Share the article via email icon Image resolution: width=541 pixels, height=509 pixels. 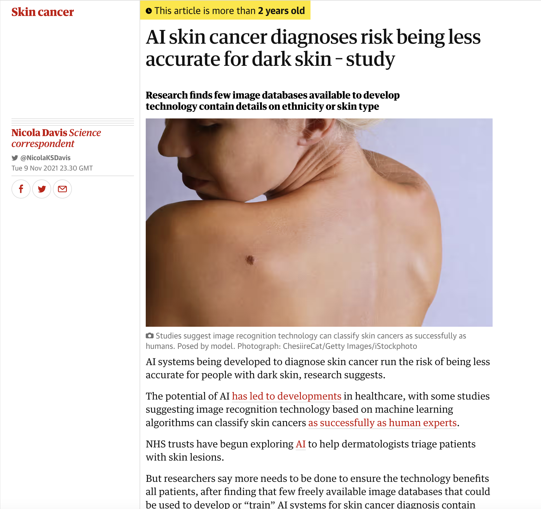point(62,189)
